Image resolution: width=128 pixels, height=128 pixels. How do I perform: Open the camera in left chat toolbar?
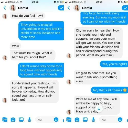[x=13, y=120]
